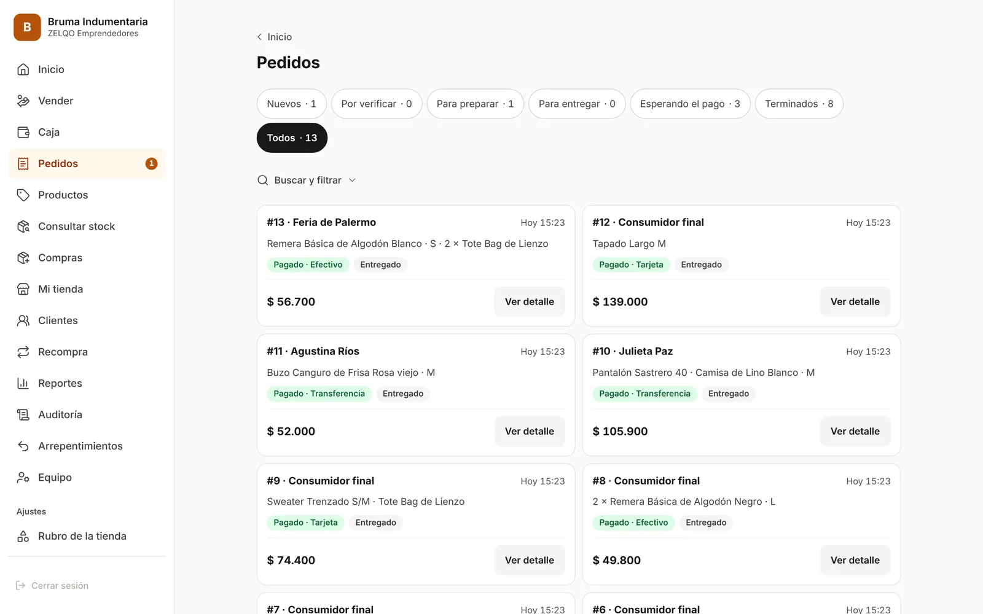
Task: Click the Pedidos receipt icon
Action: coord(23,163)
